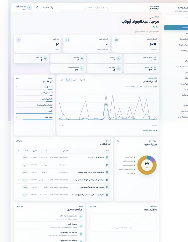Click منشور badge of هيئة الدواء row
188x242 pixels.
[25, 180]
